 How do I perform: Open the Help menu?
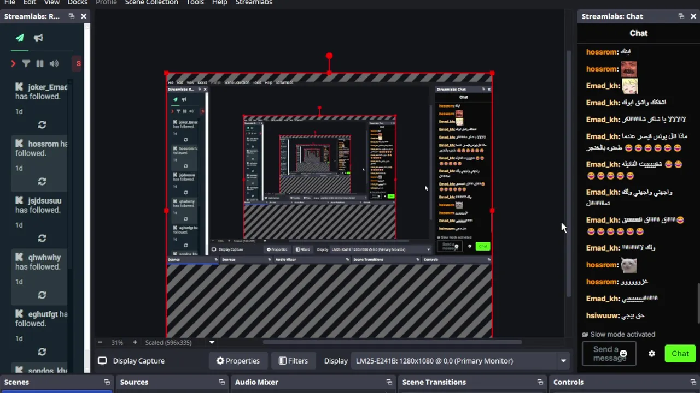pos(220,2)
